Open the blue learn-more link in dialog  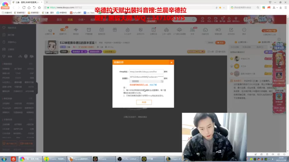coord(153,85)
